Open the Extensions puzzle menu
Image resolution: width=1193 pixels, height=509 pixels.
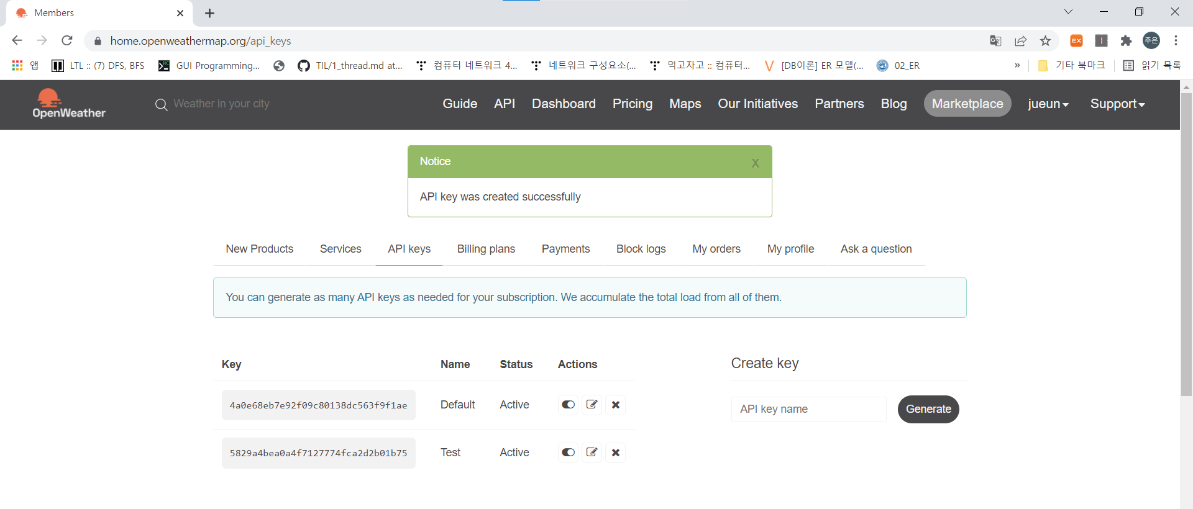(x=1126, y=41)
